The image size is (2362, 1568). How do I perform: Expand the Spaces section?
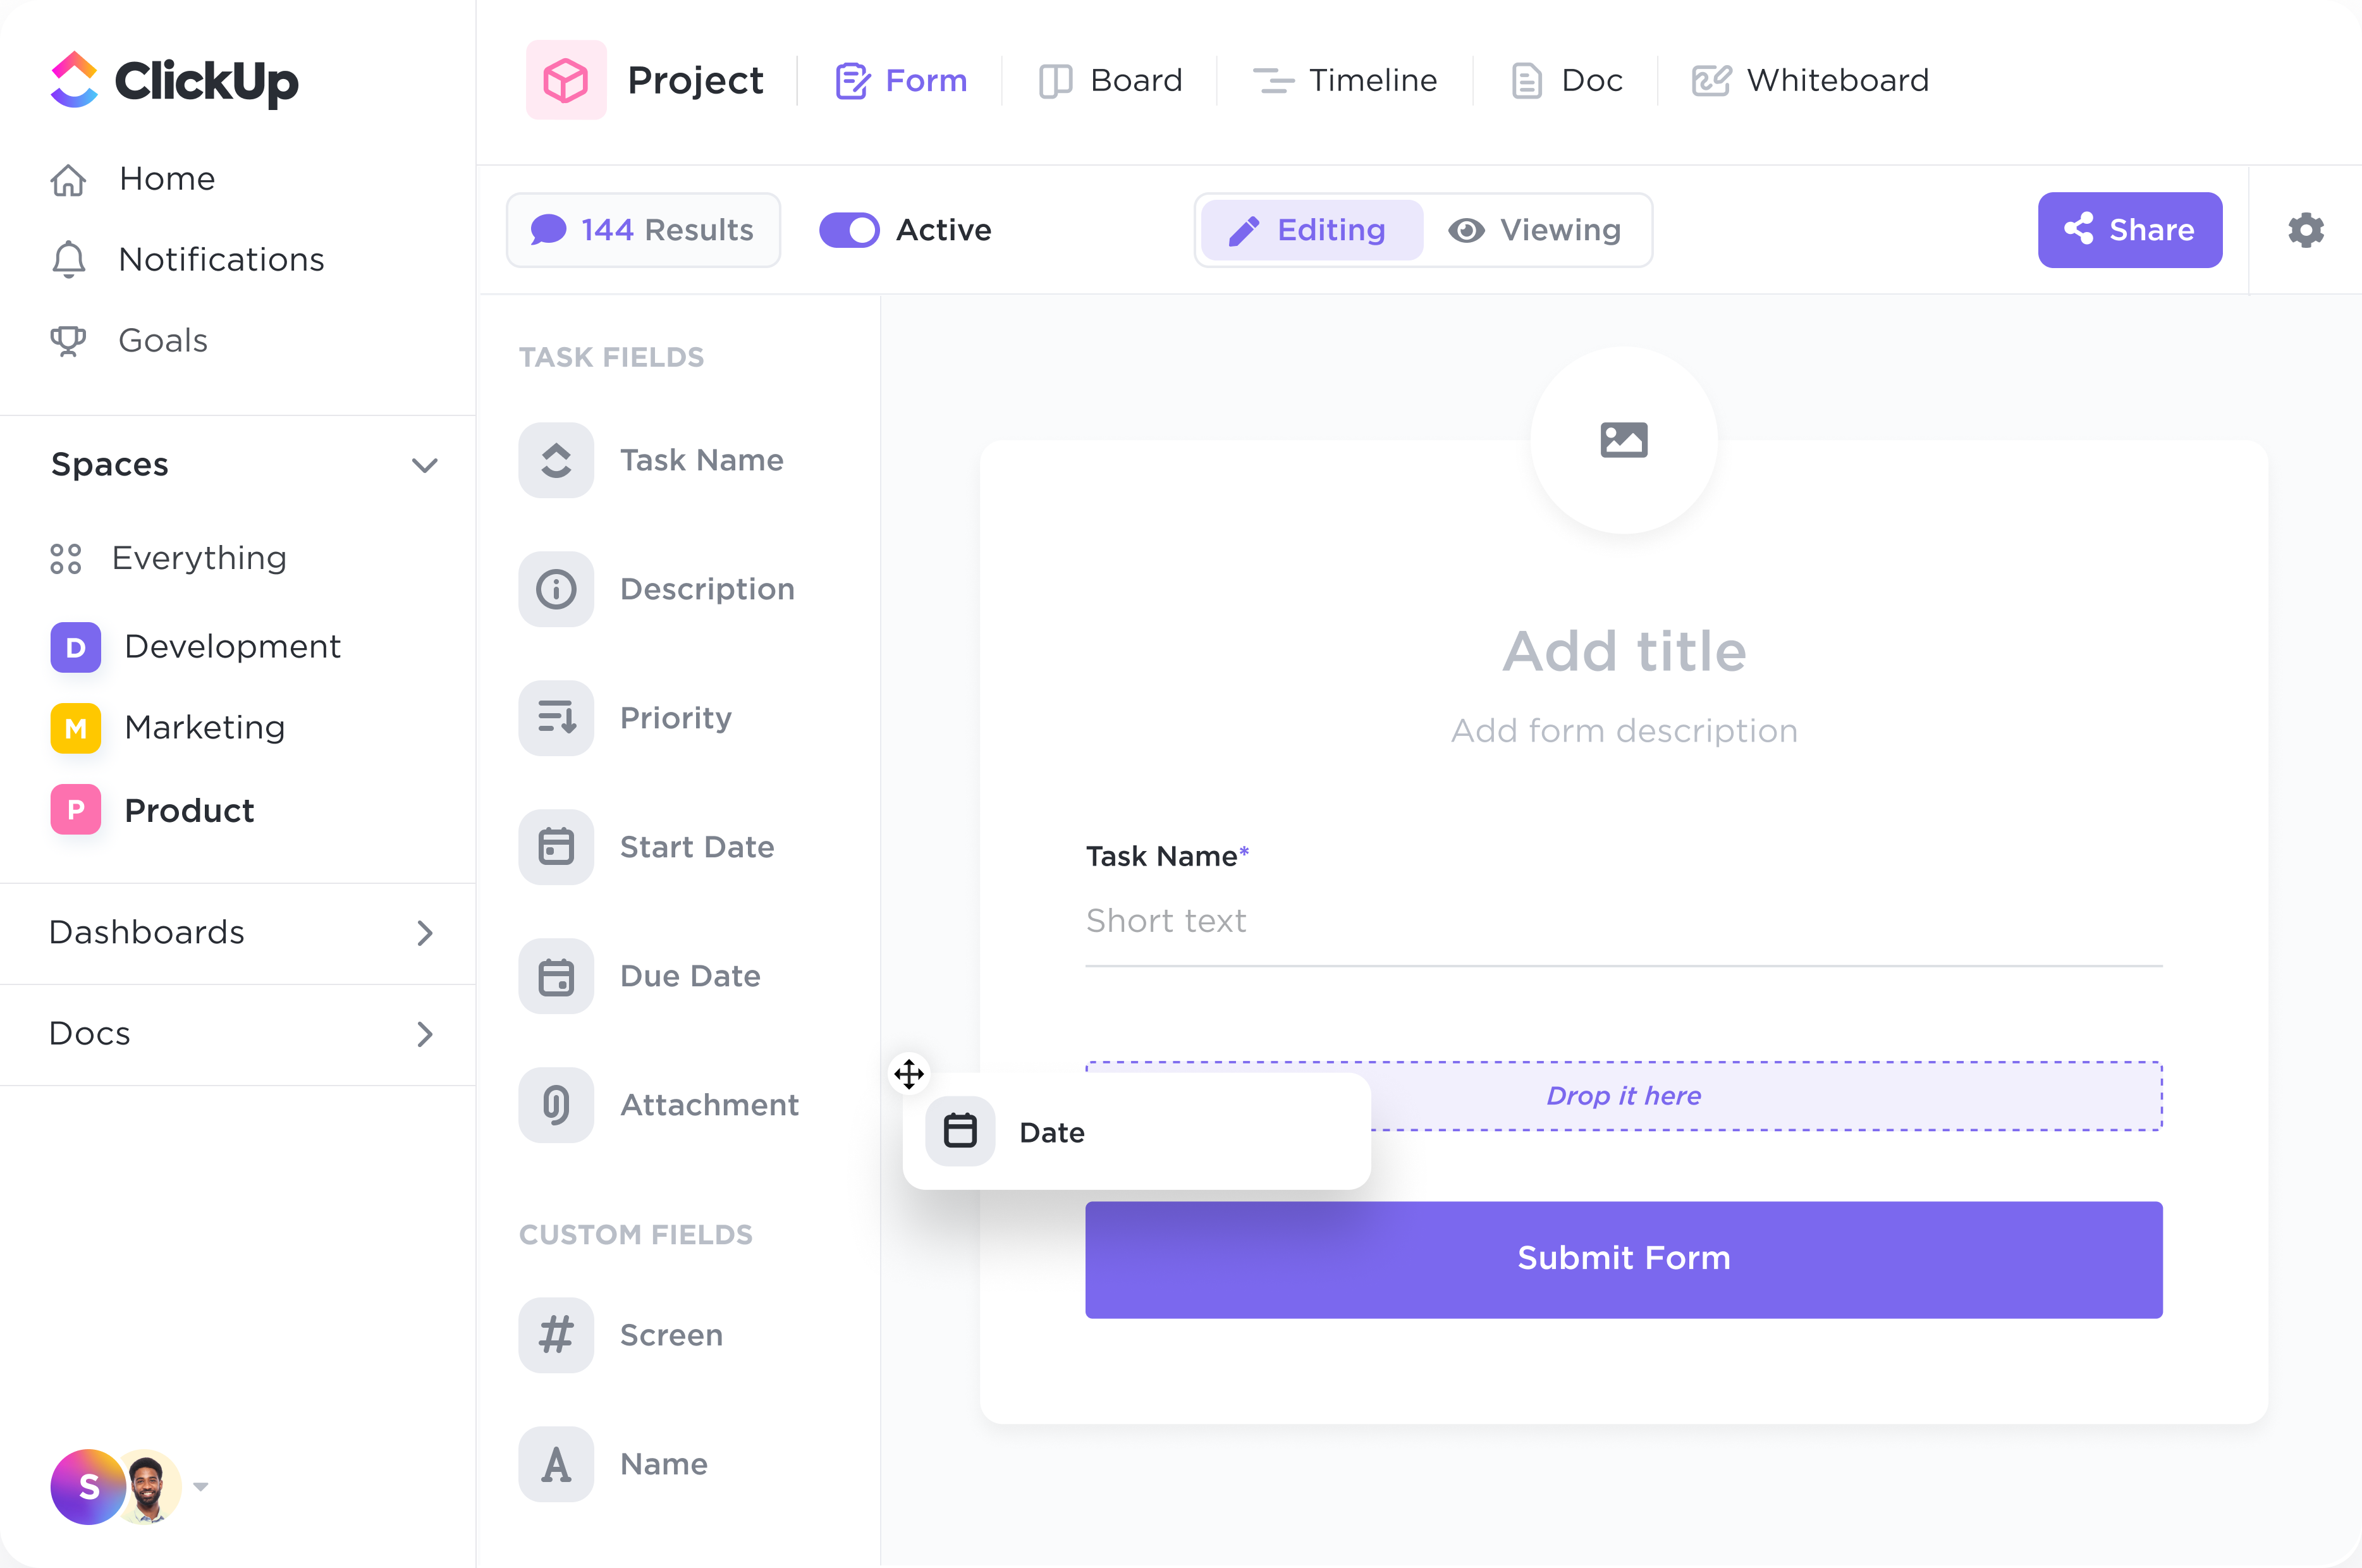pyautogui.click(x=425, y=463)
